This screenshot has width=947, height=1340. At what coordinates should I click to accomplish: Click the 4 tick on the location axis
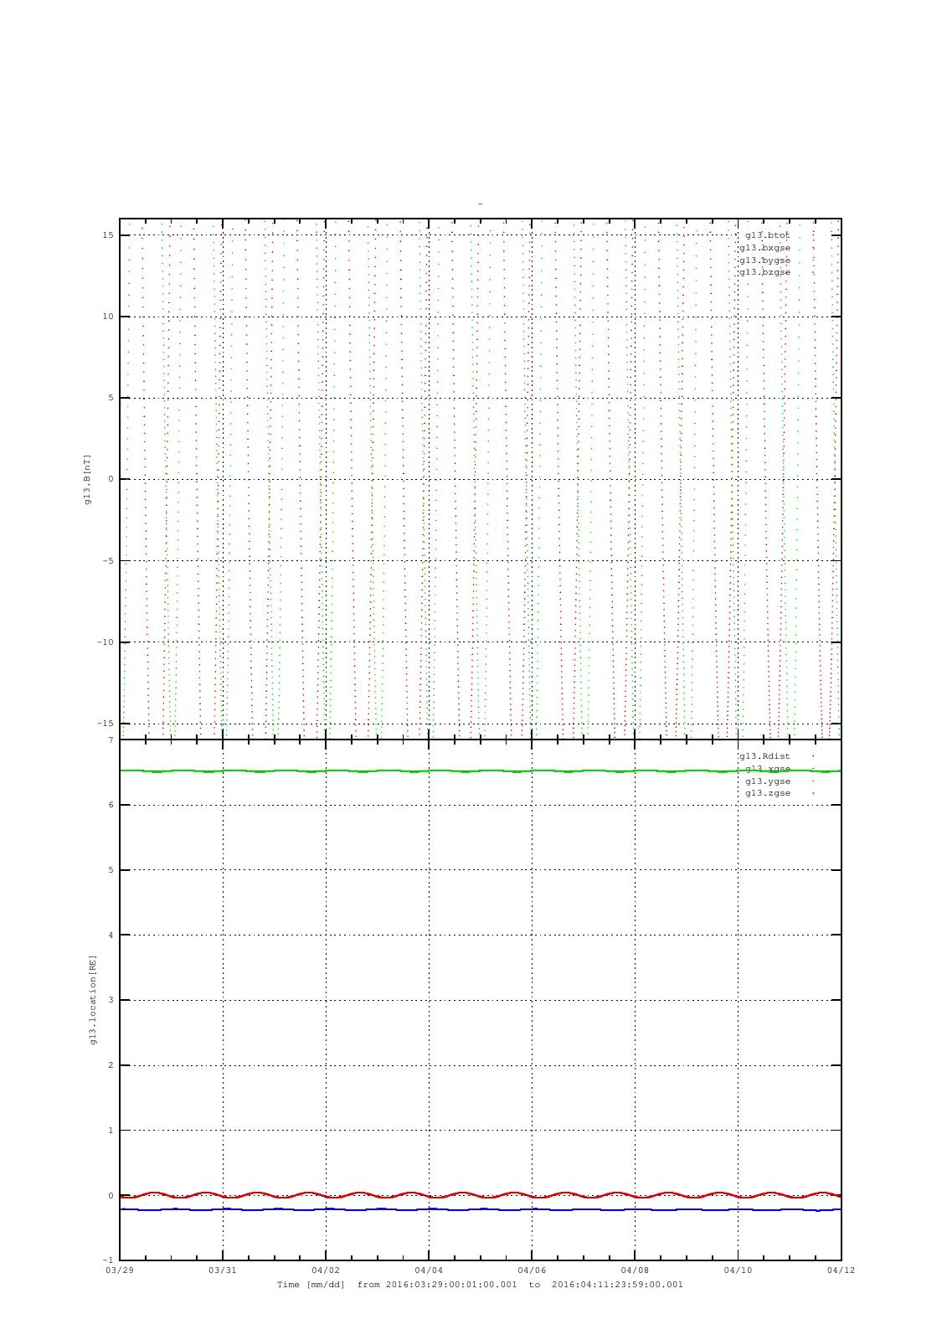[x=111, y=935]
